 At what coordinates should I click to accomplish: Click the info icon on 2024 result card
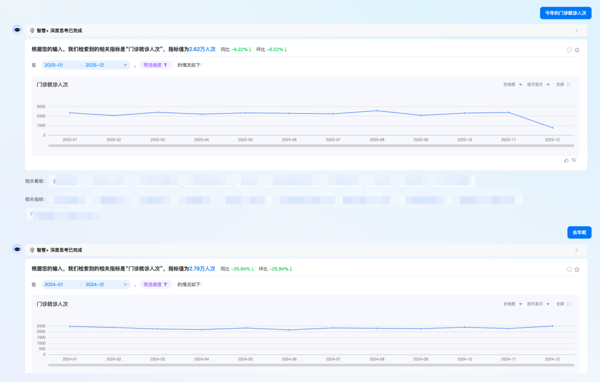(569, 269)
